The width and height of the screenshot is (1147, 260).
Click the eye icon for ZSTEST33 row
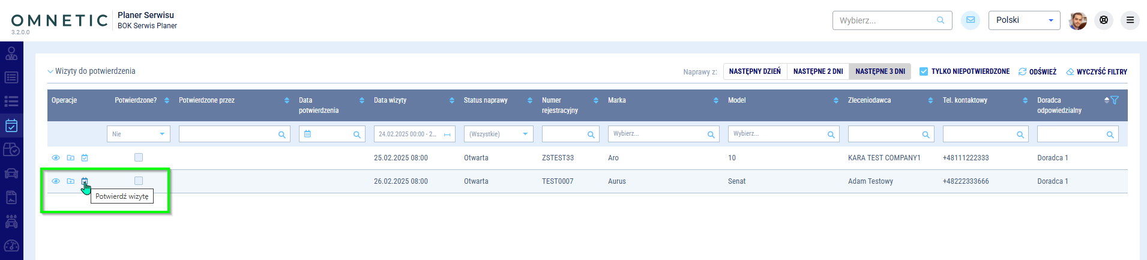click(56, 158)
